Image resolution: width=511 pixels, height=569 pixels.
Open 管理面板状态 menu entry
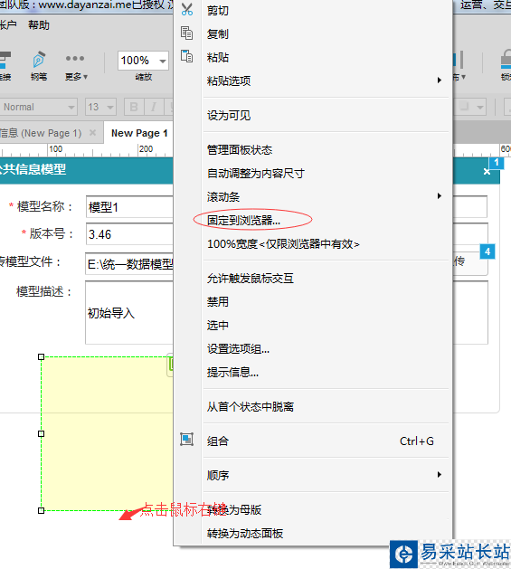click(313, 150)
